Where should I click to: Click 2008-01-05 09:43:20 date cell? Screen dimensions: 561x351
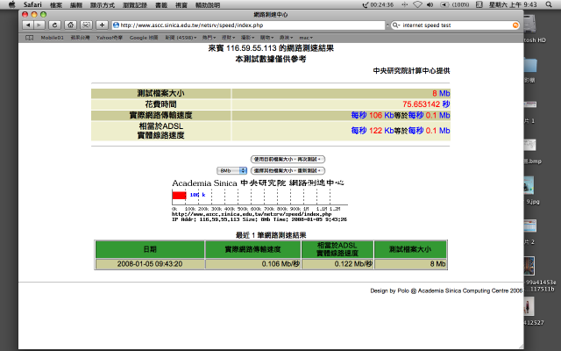tap(150, 264)
